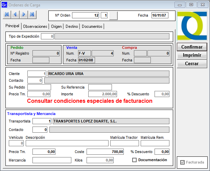The width and height of the screenshot is (210, 171).
Task: Select the Destino tab
Action: [x=72, y=26]
